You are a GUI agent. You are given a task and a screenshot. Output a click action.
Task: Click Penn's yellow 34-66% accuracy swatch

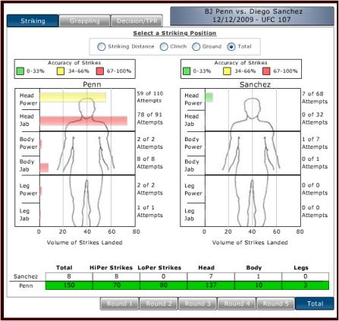[61, 71]
